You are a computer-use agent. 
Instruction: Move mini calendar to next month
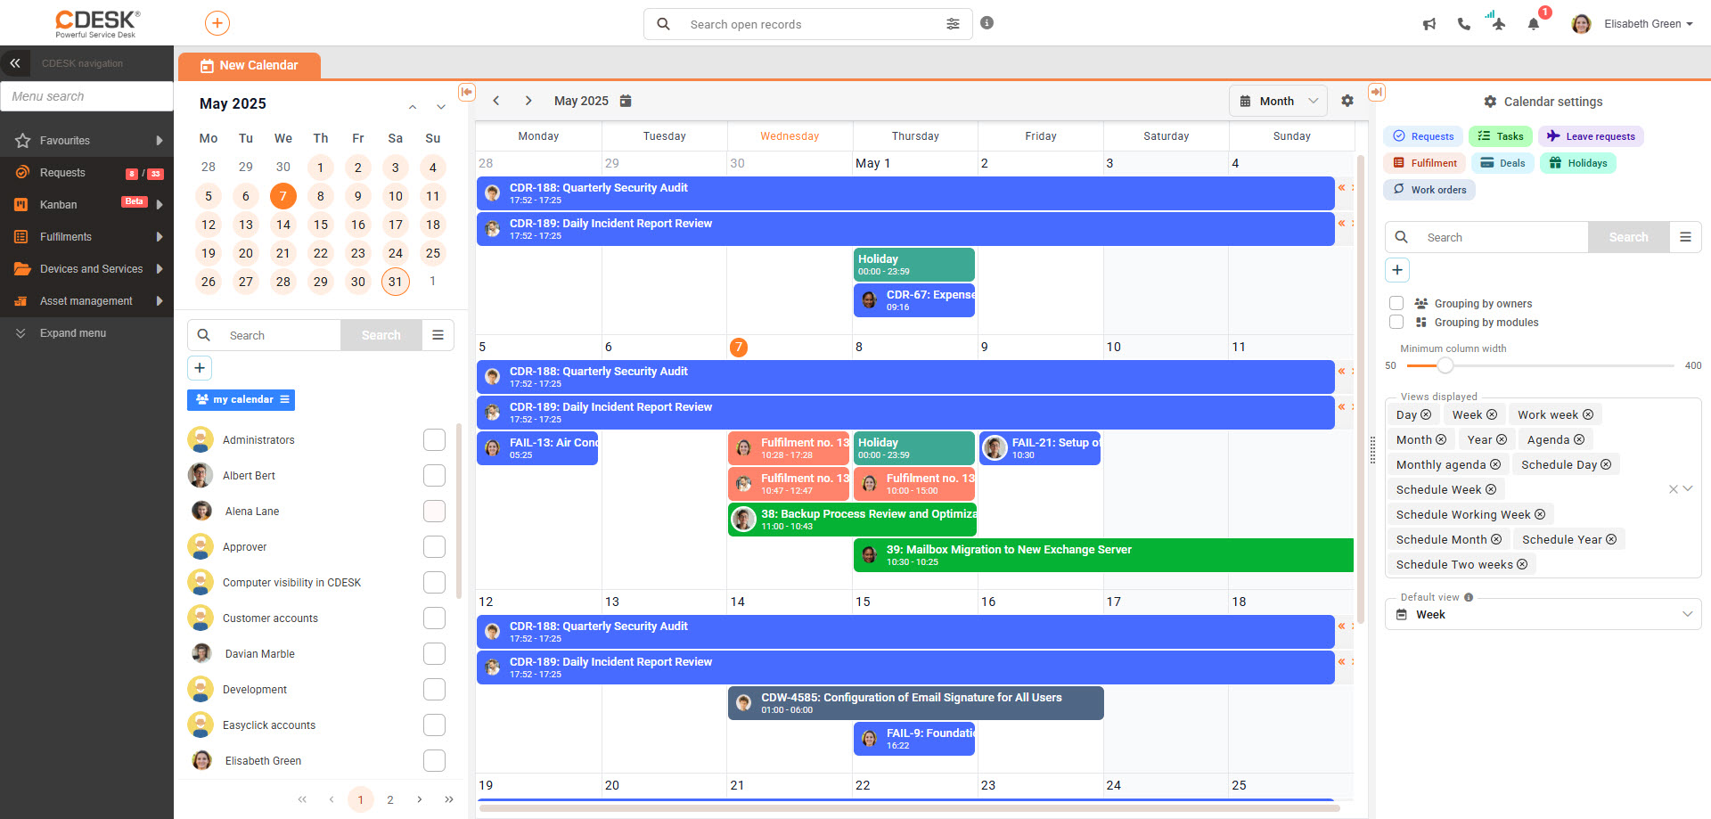pyautogui.click(x=441, y=107)
